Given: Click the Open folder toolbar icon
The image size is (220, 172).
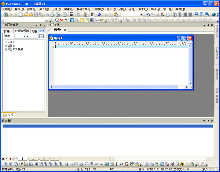Looking at the screenshot, I should click(26, 15).
